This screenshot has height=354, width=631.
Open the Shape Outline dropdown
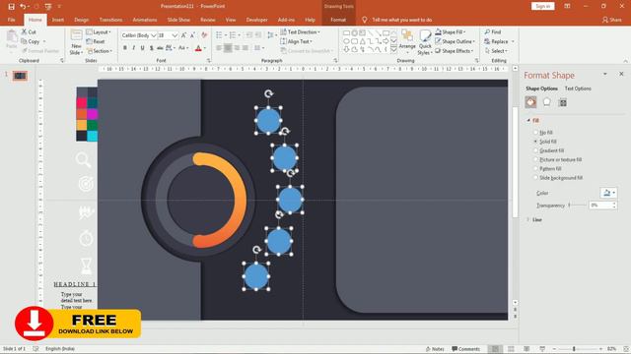[455, 41]
